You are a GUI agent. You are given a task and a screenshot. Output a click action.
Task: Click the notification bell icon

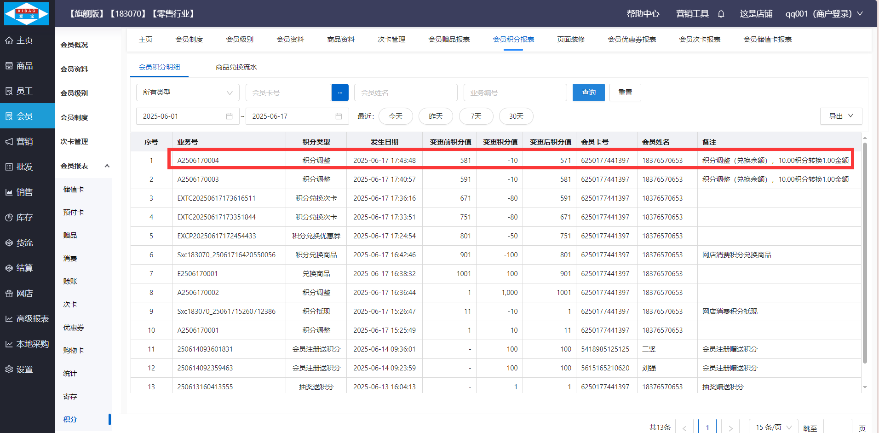(721, 14)
